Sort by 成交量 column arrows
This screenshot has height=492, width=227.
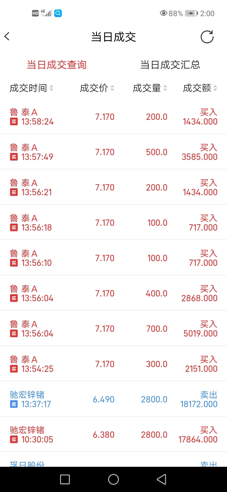click(165, 88)
